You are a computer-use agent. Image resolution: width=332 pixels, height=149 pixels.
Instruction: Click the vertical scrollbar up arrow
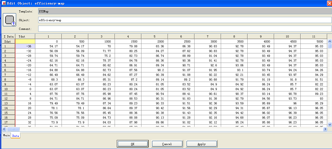tap(330, 41)
